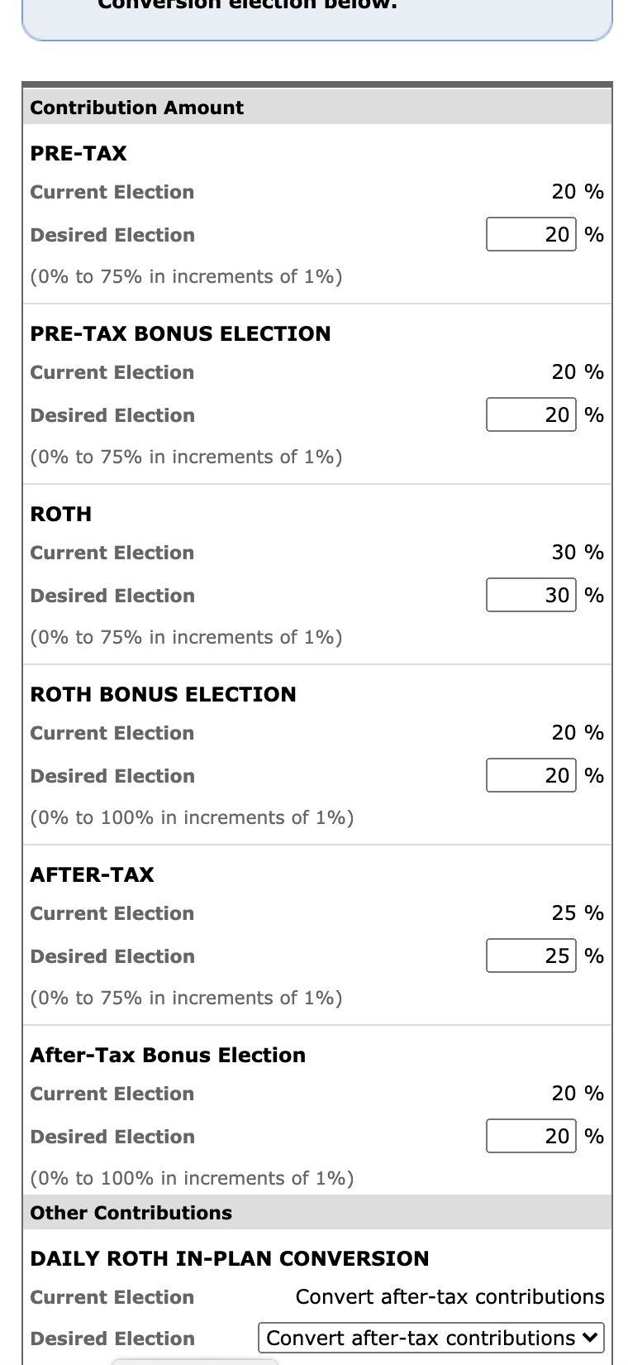This screenshot has height=1365, width=628.
Task: Click the Roth Bonus 0% to 100% range hint
Action: (x=192, y=817)
